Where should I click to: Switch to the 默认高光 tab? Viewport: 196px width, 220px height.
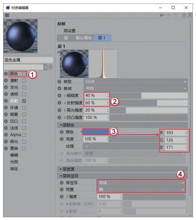(x=84, y=38)
